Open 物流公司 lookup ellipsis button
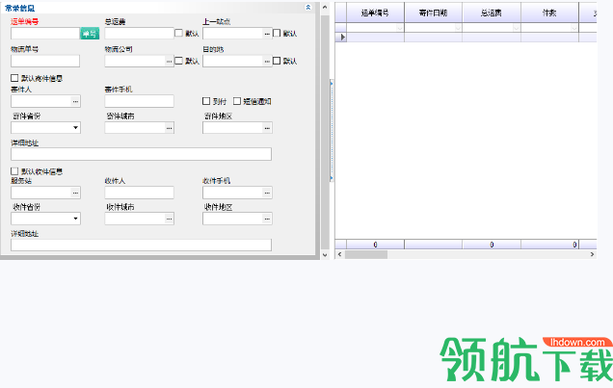Screen dimensions: 613x388 tap(169, 61)
